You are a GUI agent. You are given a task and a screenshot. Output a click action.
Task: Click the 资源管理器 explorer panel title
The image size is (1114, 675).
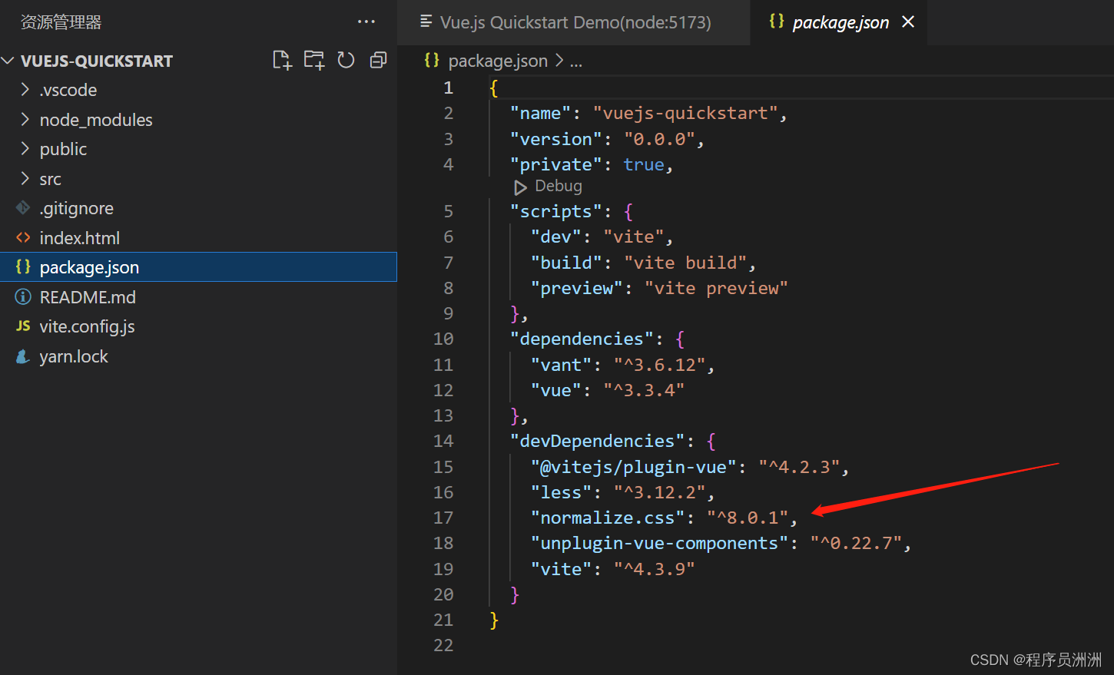pos(61,22)
